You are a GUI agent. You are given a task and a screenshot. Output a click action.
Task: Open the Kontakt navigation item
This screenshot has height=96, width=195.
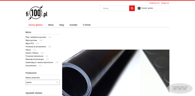point(73,25)
